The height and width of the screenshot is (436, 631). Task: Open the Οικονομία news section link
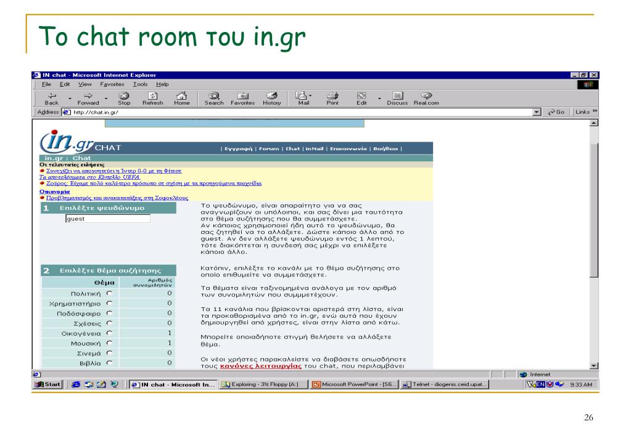[54, 192]
